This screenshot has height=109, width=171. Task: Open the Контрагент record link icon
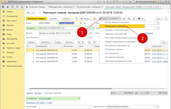(x=90, y=28)
